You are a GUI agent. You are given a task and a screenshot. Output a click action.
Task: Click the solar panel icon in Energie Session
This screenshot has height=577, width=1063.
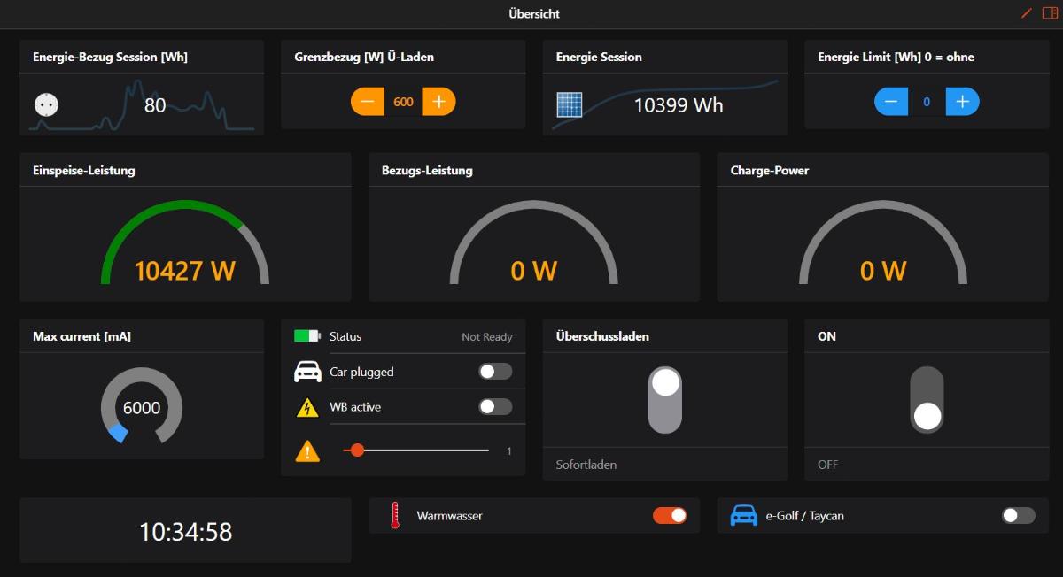(x=569, y=104)
